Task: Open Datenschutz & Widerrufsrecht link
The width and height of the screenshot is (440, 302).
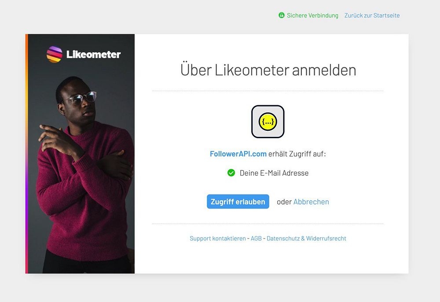Action: (306, 238)
